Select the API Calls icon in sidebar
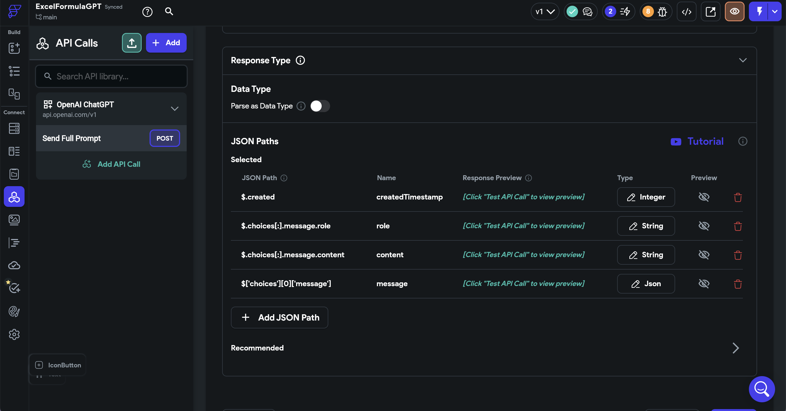Viewport: 786px width, 411px height. pyautogui.click(x=14, y=197)
